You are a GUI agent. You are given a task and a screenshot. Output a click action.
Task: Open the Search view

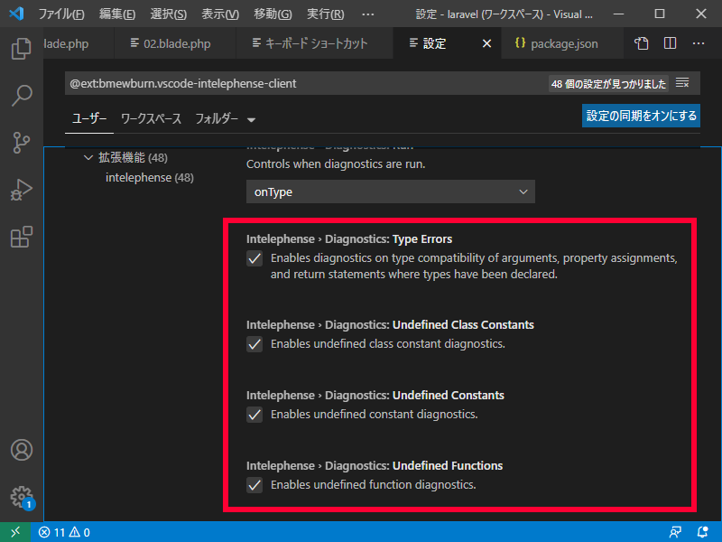[x=21, y=96]
